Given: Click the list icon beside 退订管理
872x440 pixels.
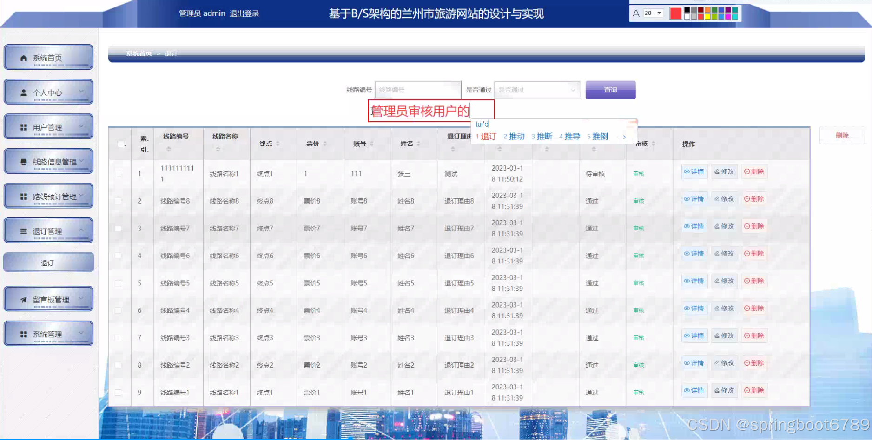Looking at the screenshot, I should point(24,231).
